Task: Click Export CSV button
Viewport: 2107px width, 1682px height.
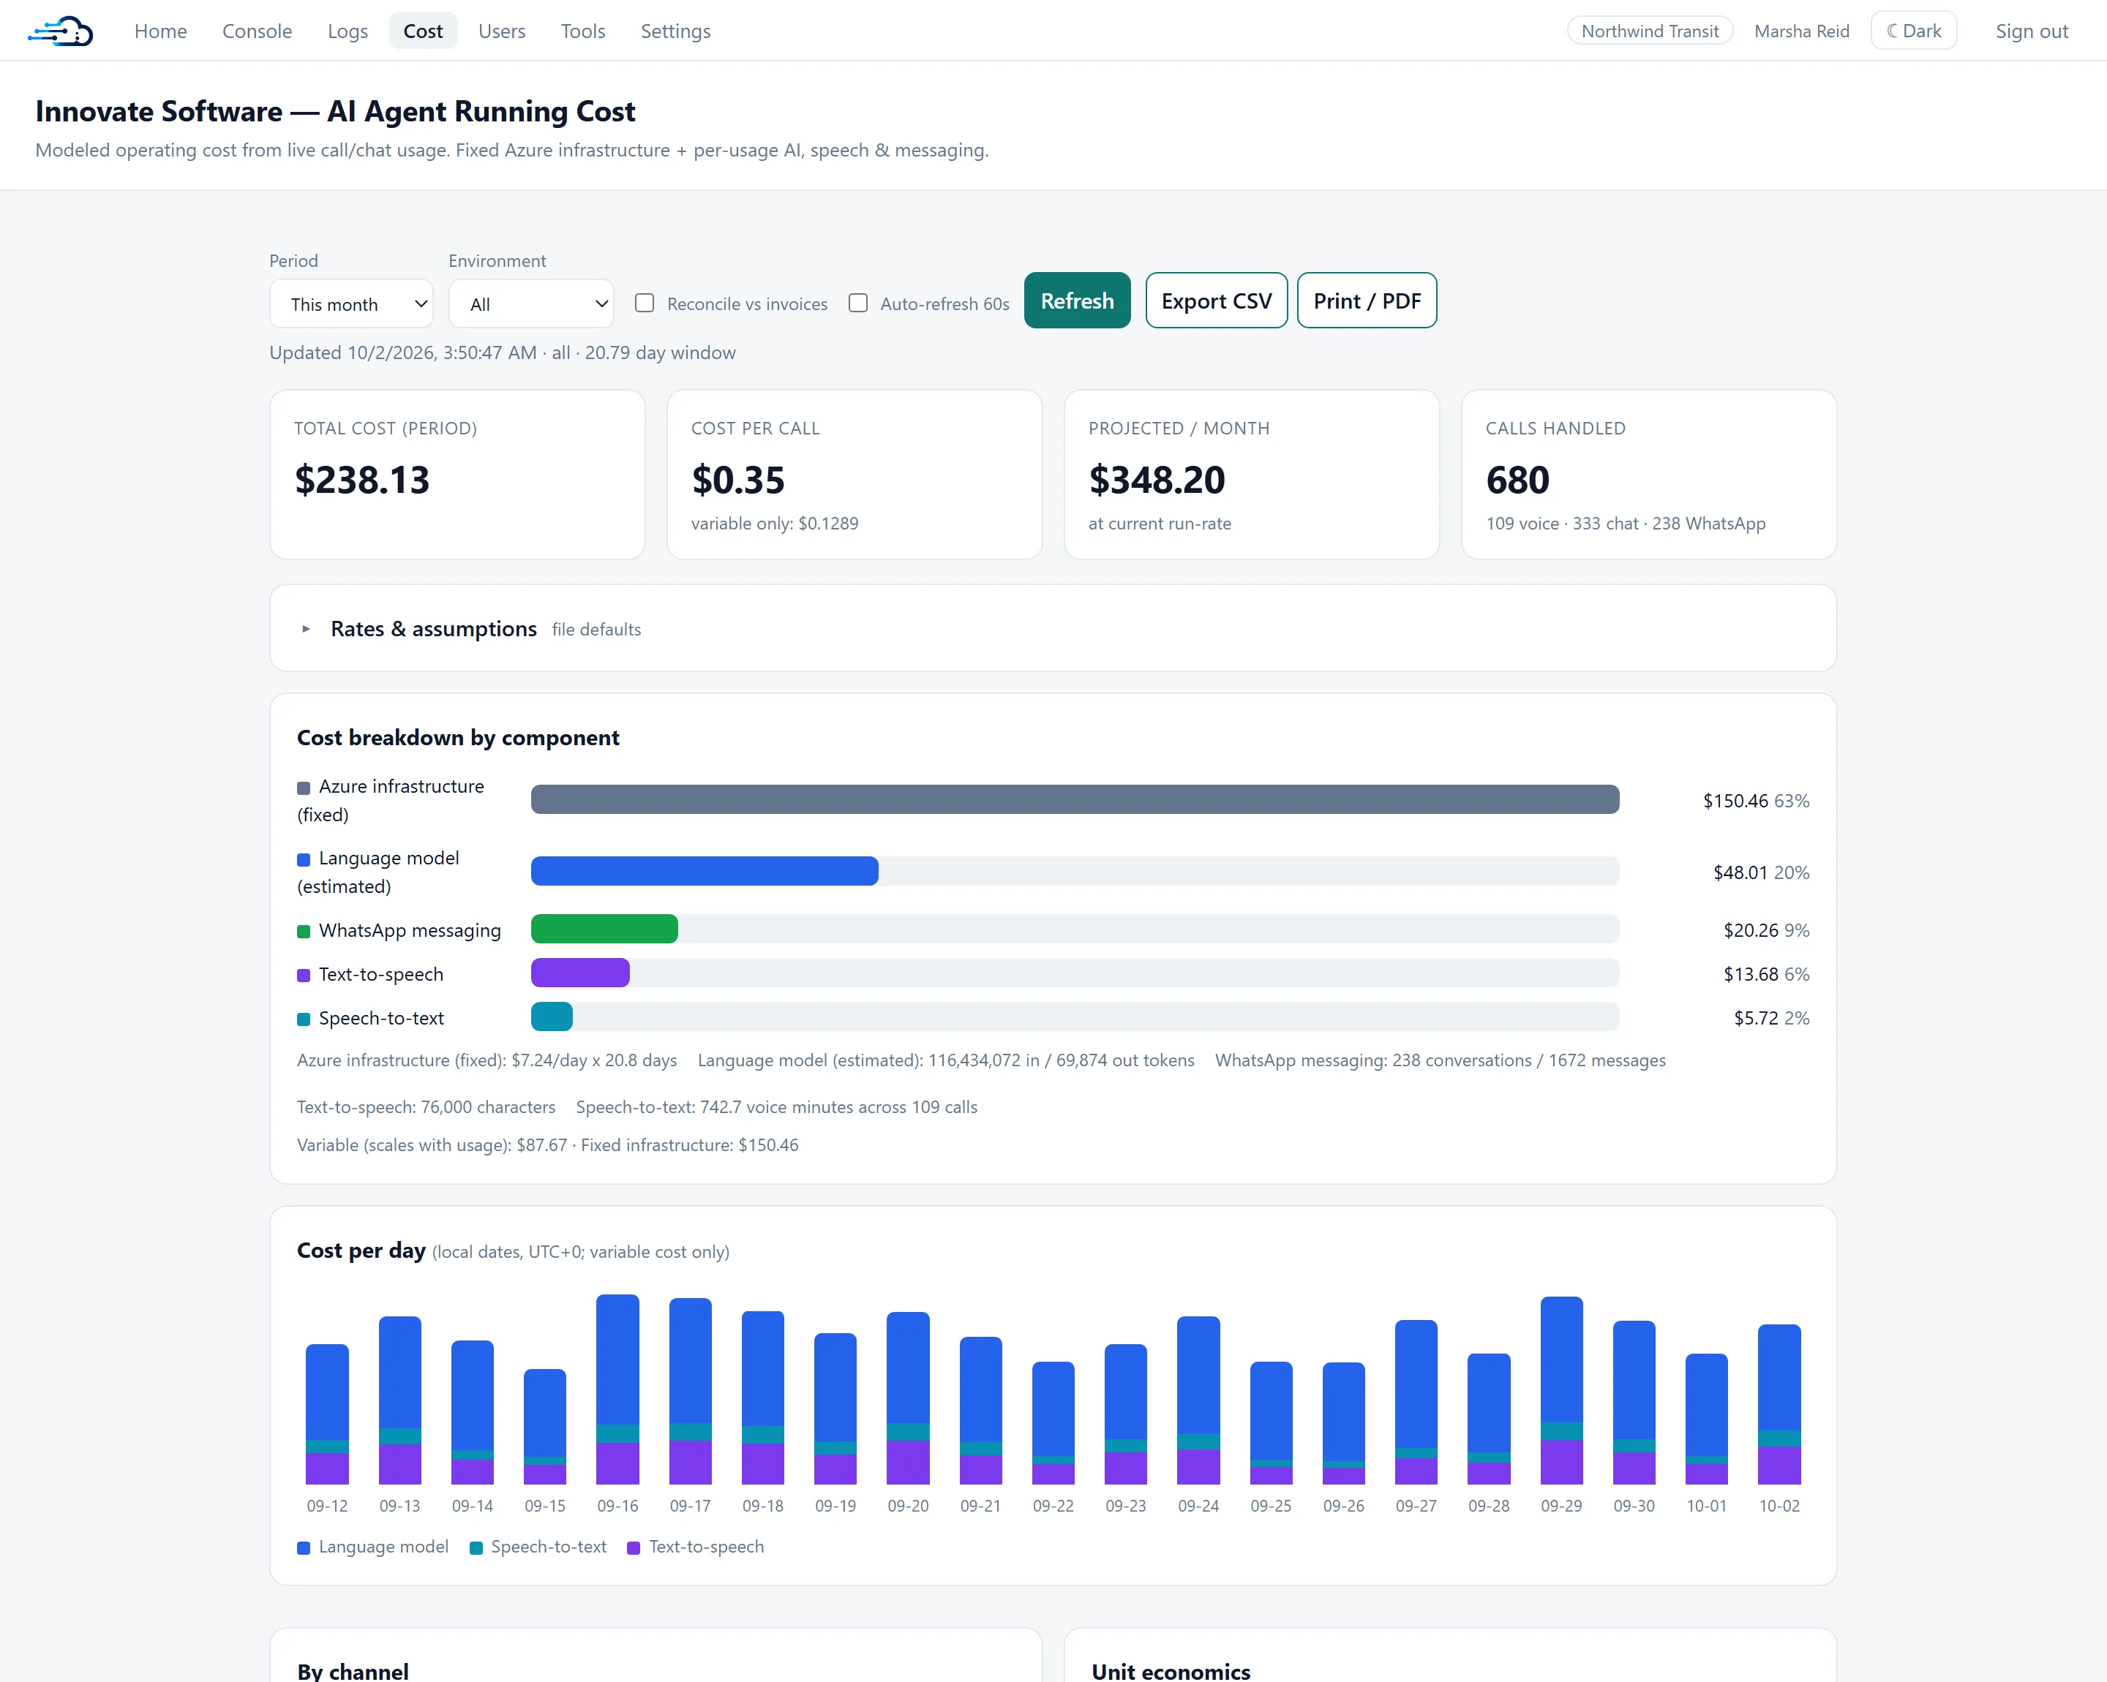Action: point(1217,301)
